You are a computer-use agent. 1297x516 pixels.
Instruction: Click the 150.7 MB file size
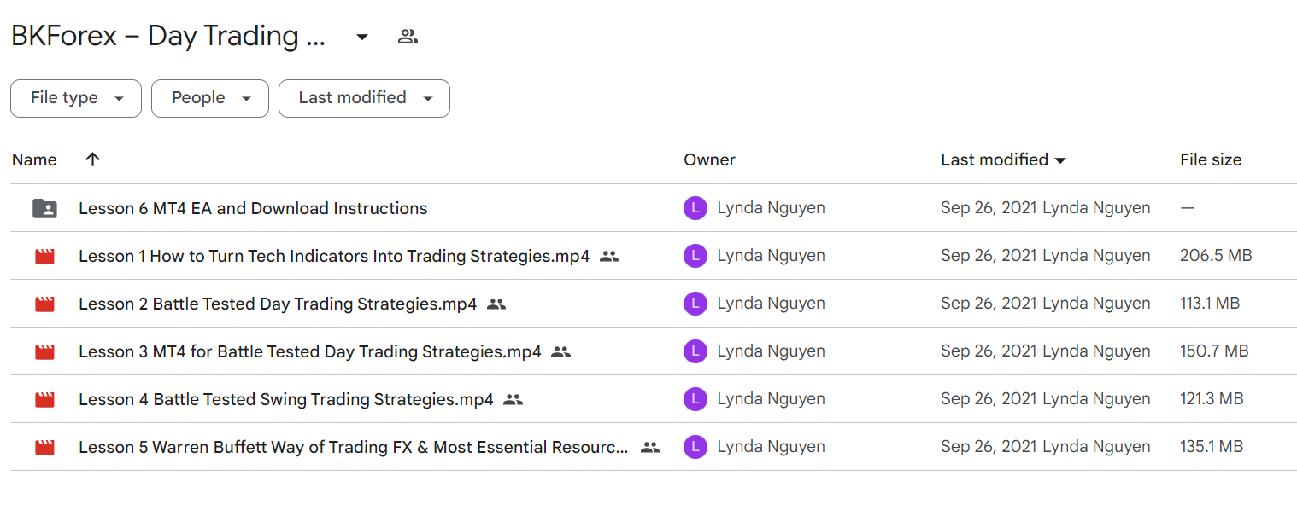1214,351
